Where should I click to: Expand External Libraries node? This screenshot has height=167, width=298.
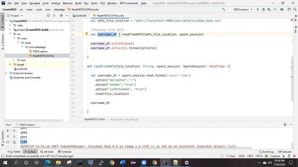7,73
